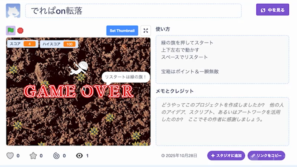
Task: Click the GAME OVER text on stage
Action: point(78,92)
